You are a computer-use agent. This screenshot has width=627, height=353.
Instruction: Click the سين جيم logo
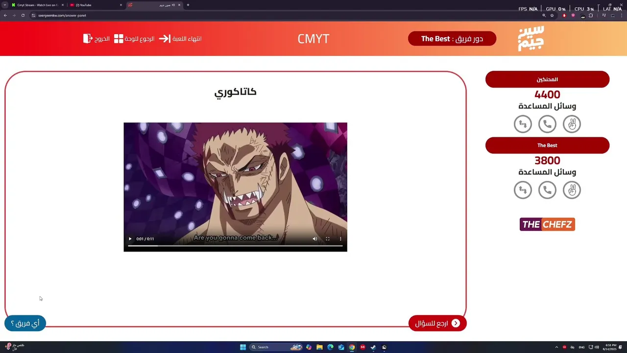tap(531, 38)
